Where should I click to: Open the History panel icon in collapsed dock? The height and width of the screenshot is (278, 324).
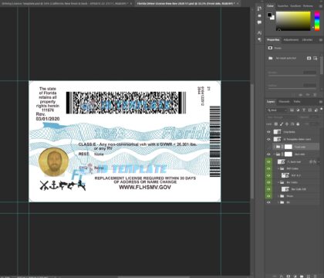click(259, 8)
